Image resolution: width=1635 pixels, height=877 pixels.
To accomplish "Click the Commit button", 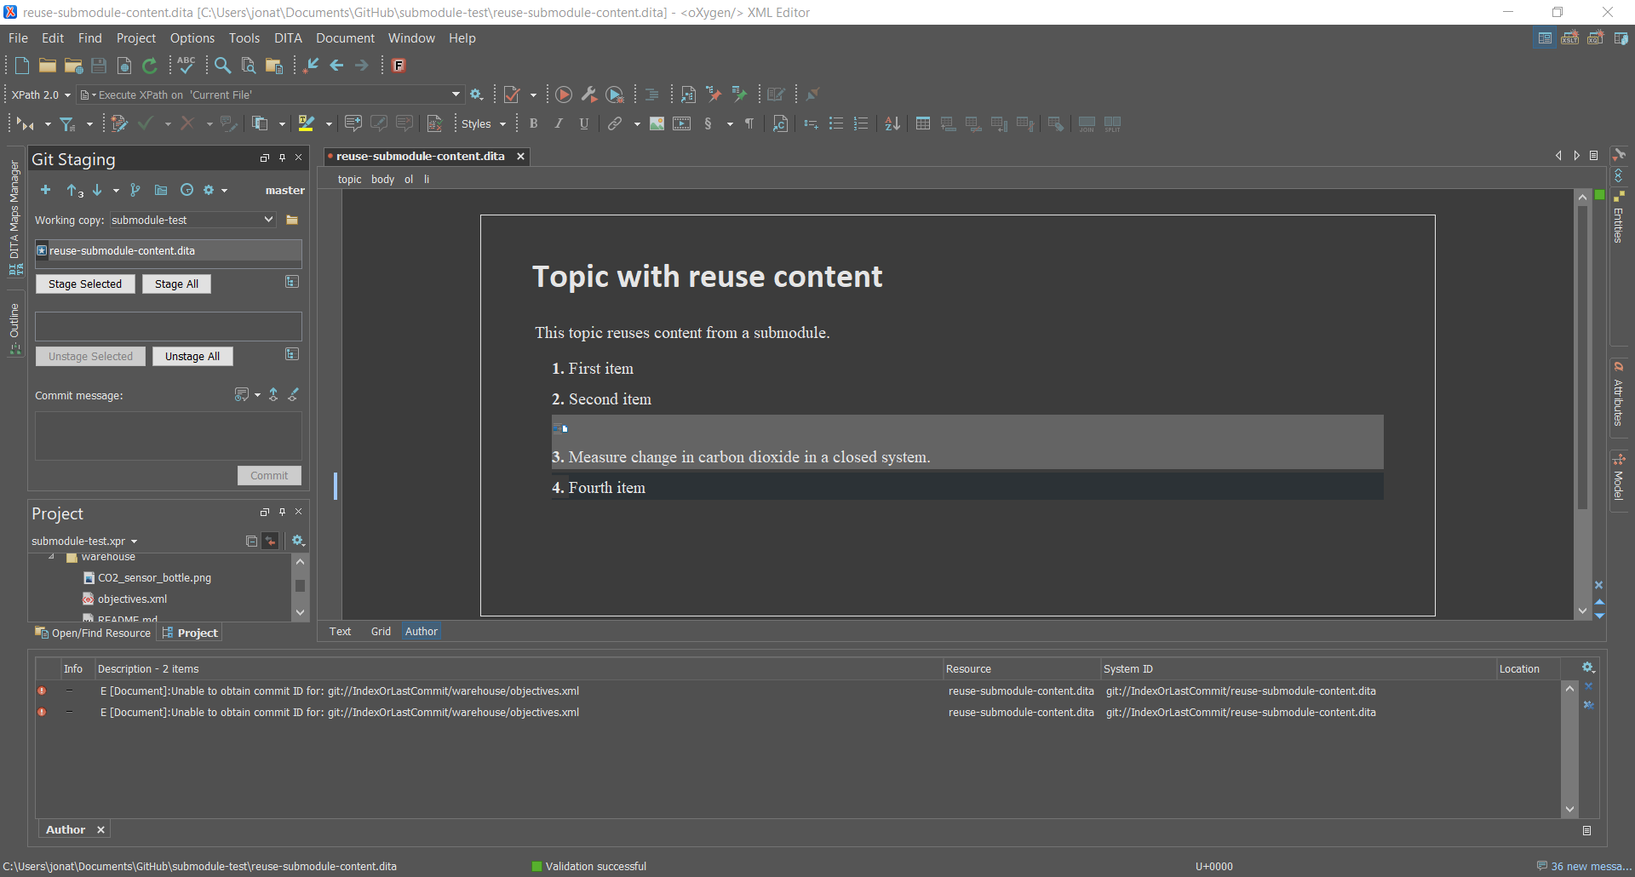I will tap(269, 475).
